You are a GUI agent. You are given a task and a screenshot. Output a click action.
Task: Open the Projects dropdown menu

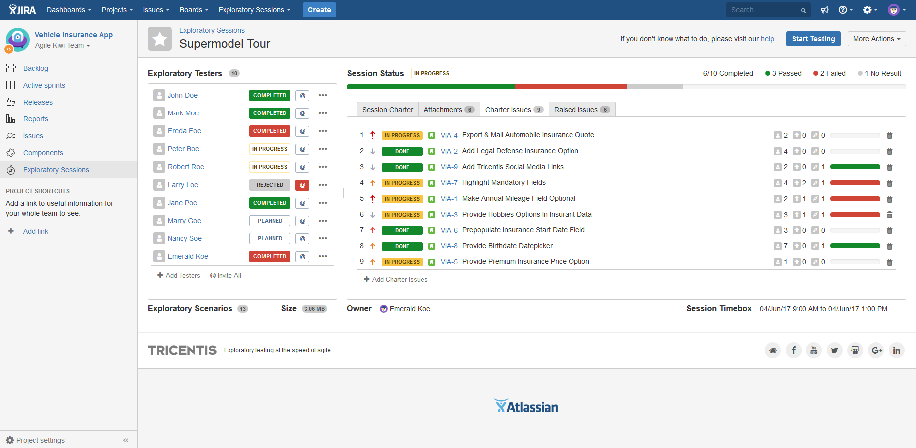117,10
